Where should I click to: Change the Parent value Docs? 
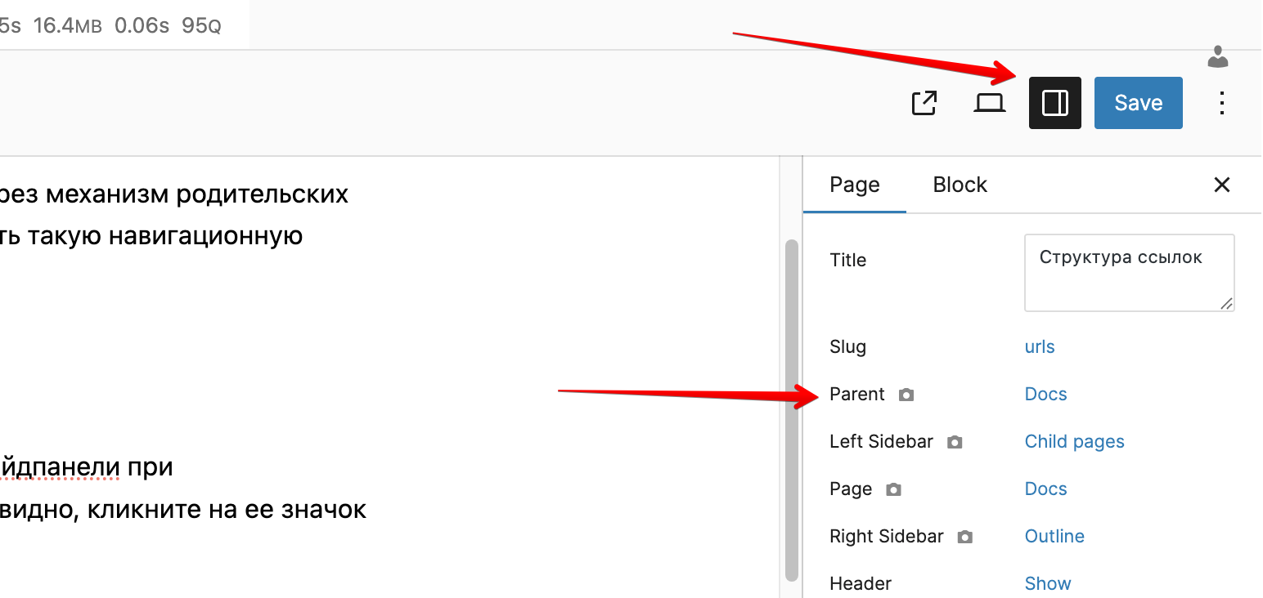[x=1045, y=394]
